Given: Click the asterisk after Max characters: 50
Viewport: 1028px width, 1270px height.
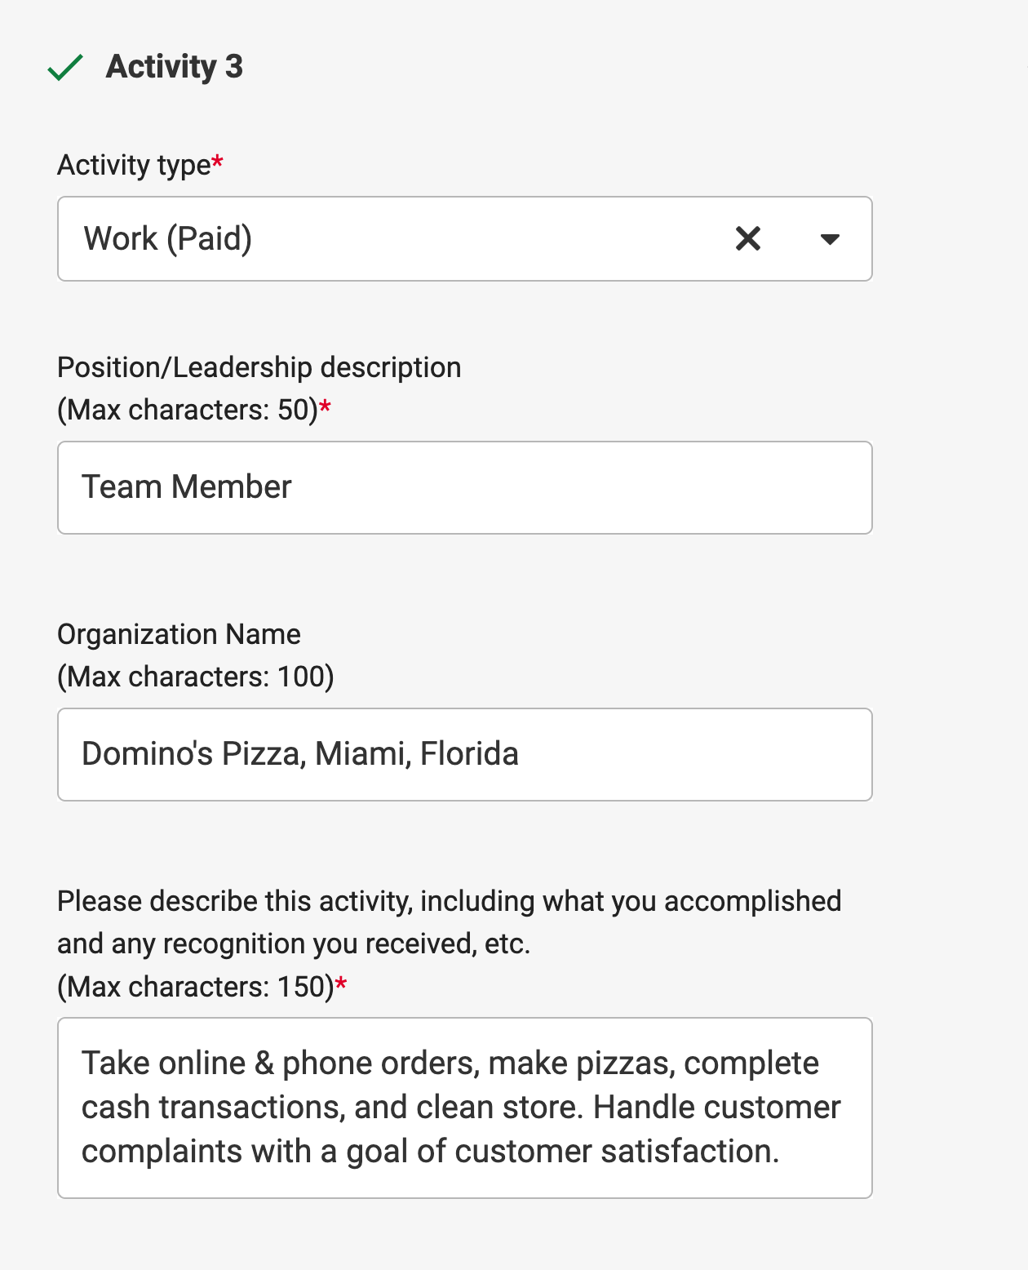Looking at the screenshot, I should pos(326,407).
